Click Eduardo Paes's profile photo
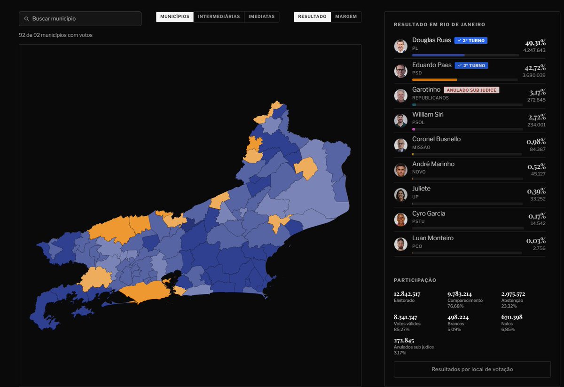This screenshot has width=564, height=387. (401, 71)
